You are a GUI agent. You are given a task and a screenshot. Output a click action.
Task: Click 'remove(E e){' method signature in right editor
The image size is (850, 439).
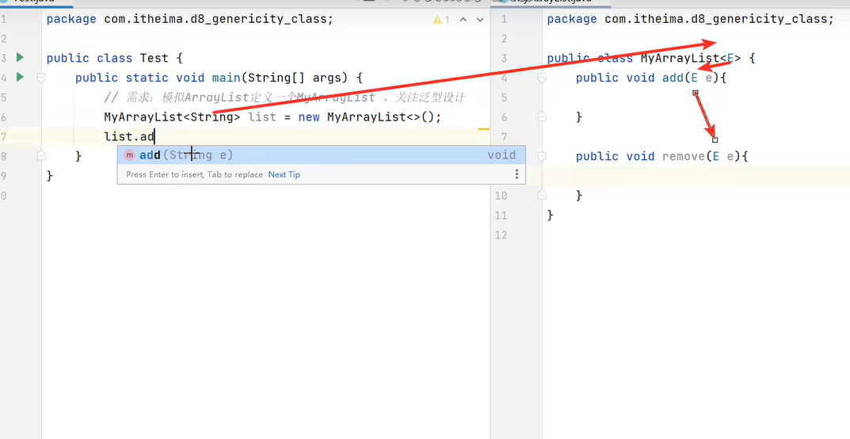point(705,156)
